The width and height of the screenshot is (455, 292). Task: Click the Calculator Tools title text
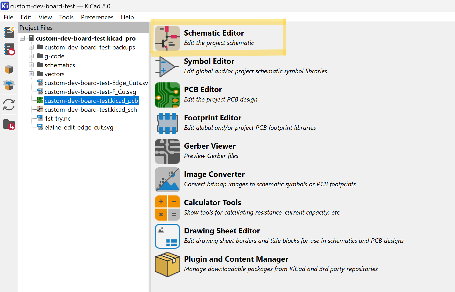[212, 203]
